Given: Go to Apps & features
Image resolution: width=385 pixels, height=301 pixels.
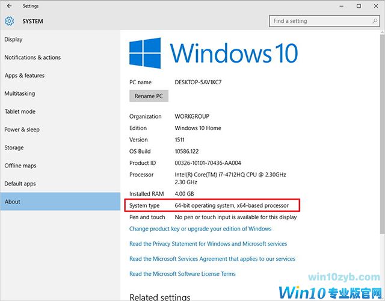Looking at the screenshot, I should click(x=60, y=75).
